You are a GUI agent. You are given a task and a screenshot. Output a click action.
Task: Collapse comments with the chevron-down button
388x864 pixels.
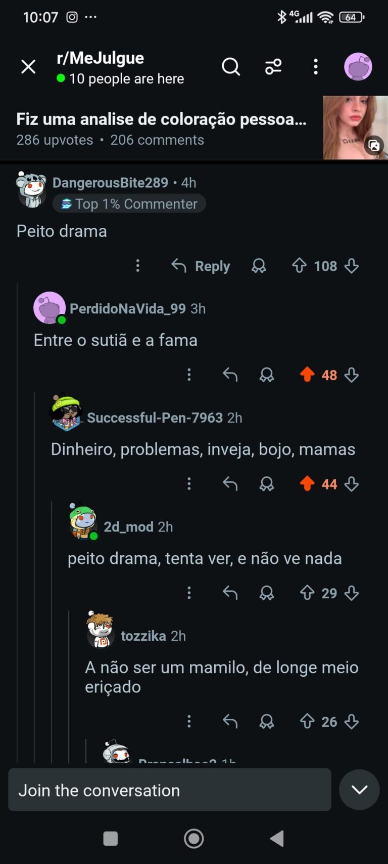point(359,790)
